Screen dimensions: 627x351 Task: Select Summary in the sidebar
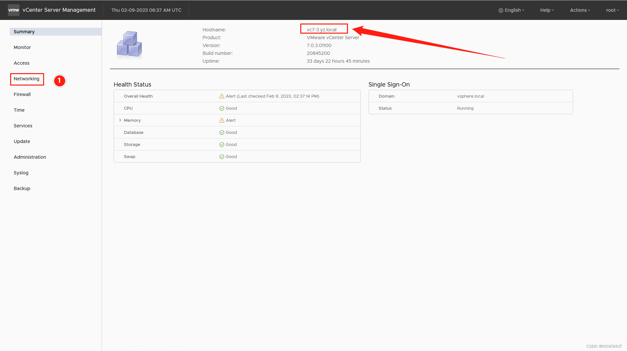coord(56,32)
